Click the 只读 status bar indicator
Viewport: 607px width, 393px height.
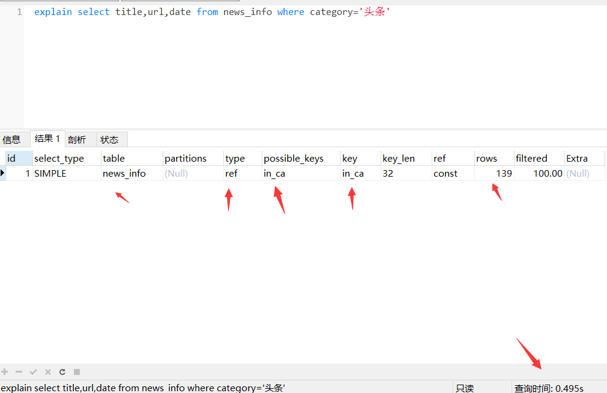tap(465, 388)
